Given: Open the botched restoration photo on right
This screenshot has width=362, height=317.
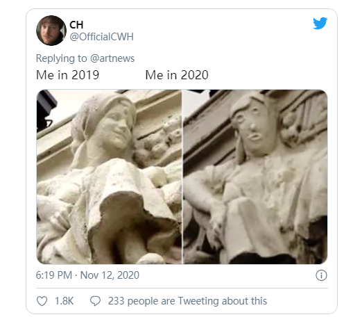Looking at the screenshot, I should (x=255, y=177).
